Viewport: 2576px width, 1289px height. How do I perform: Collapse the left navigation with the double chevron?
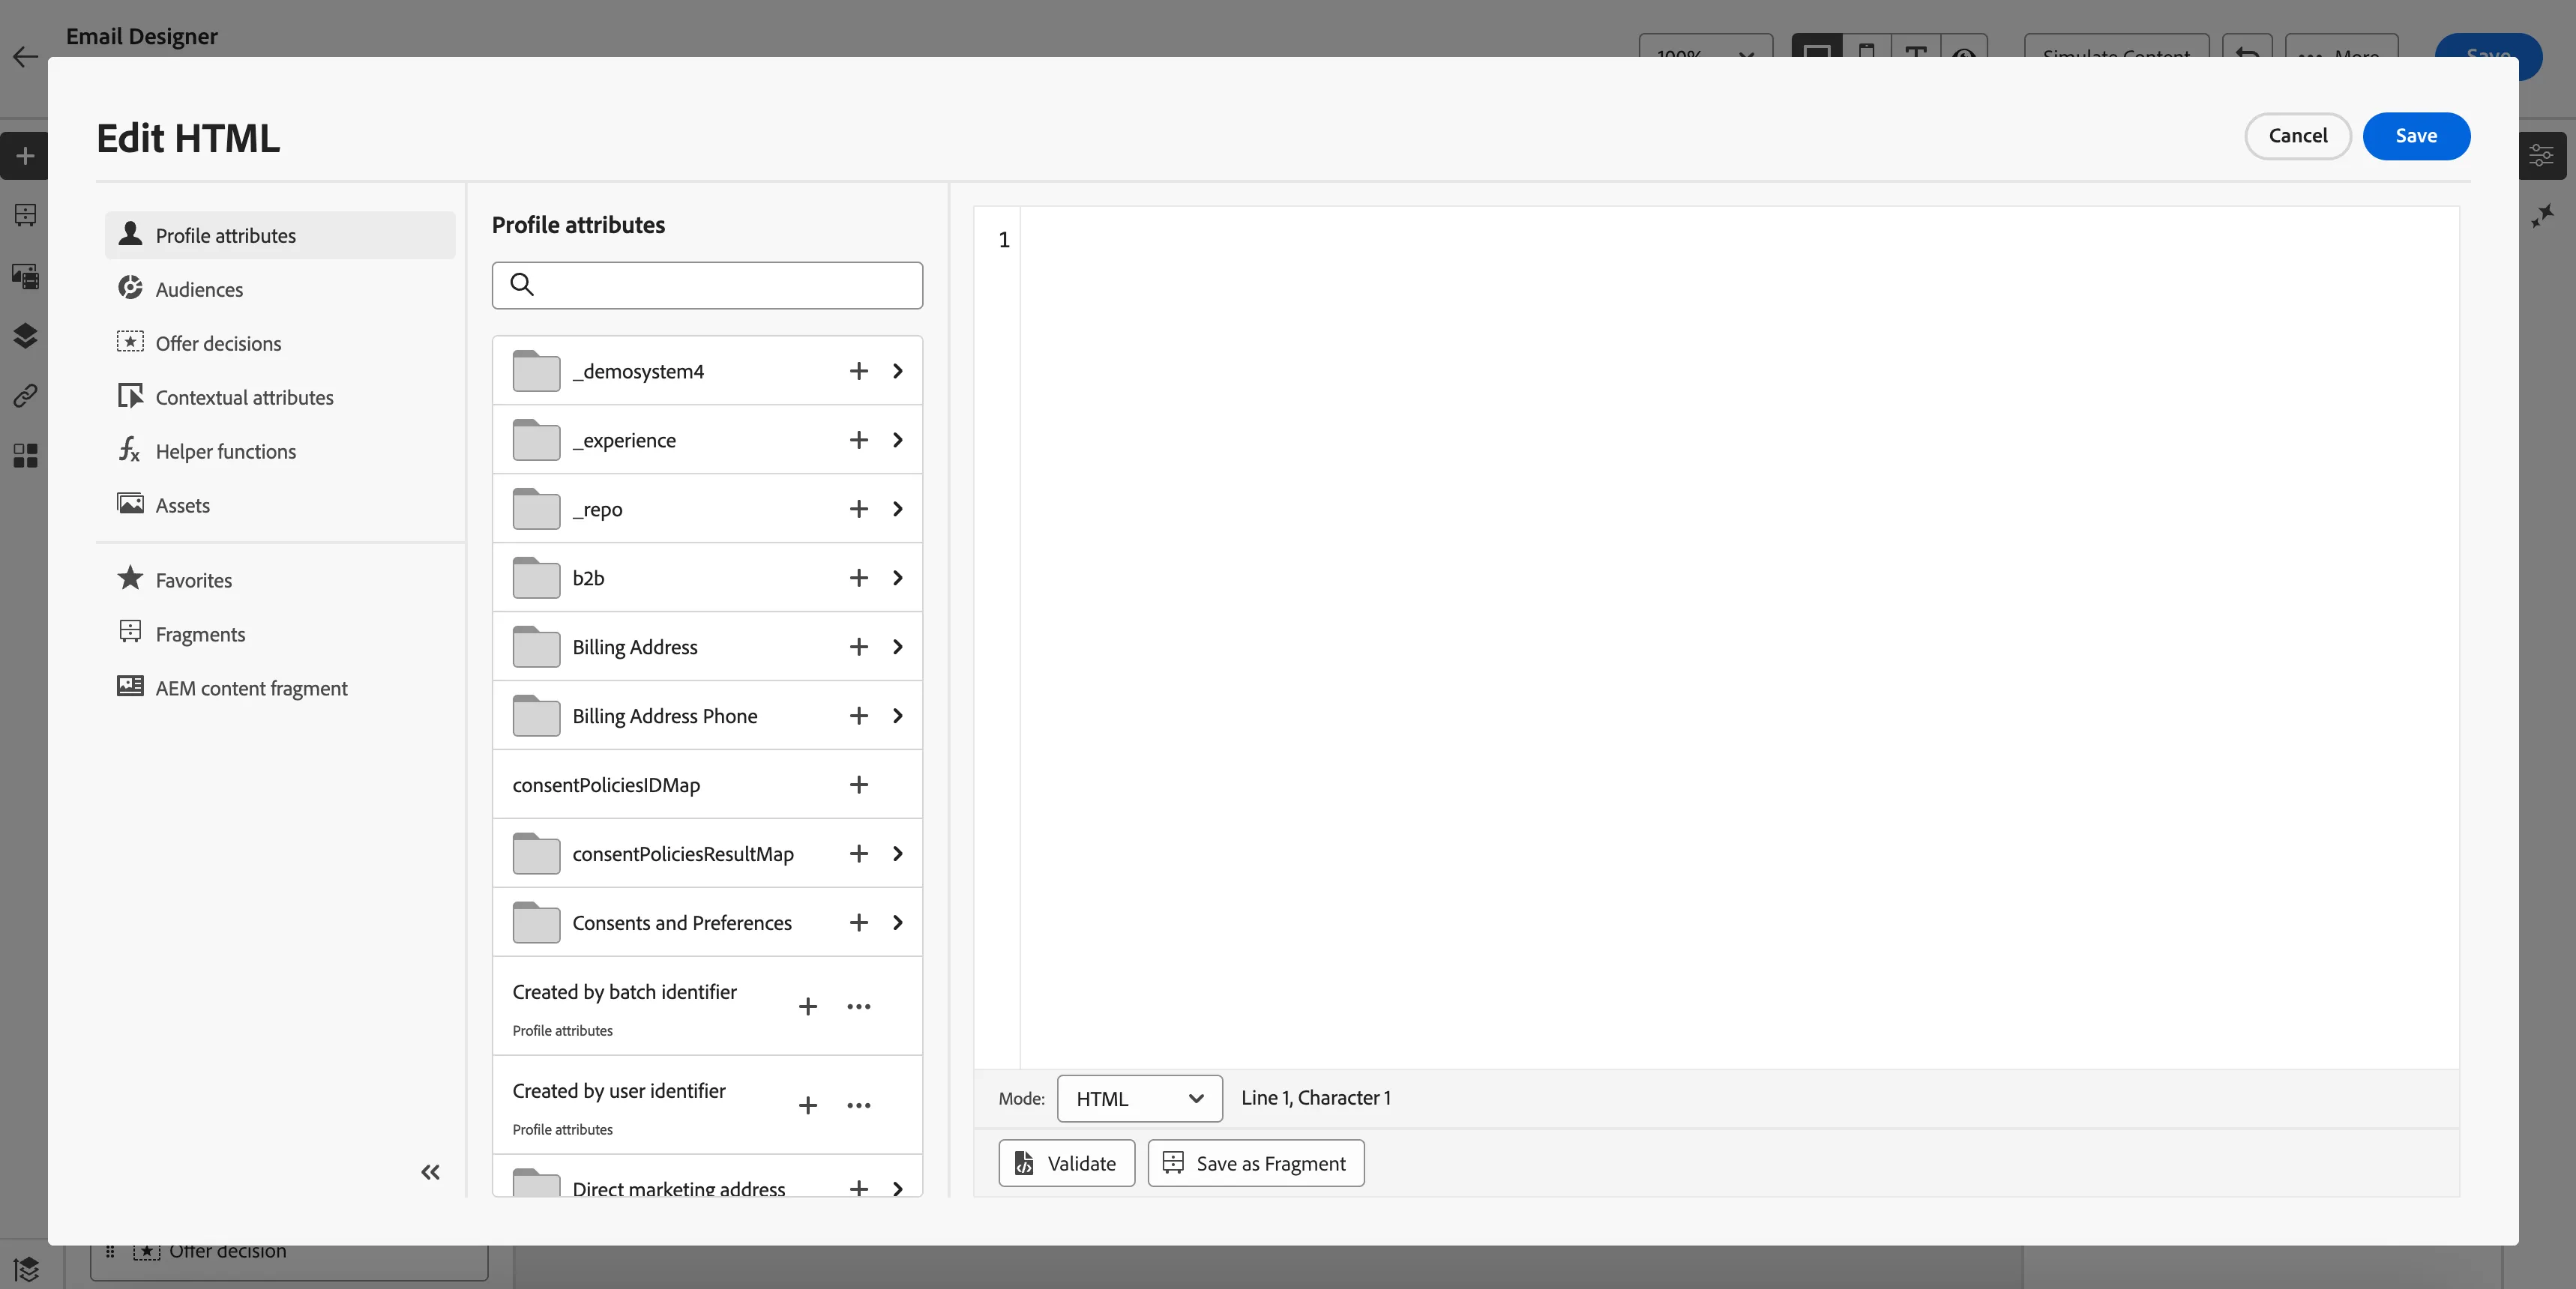pyautogui.click(x=430, y=1172)
